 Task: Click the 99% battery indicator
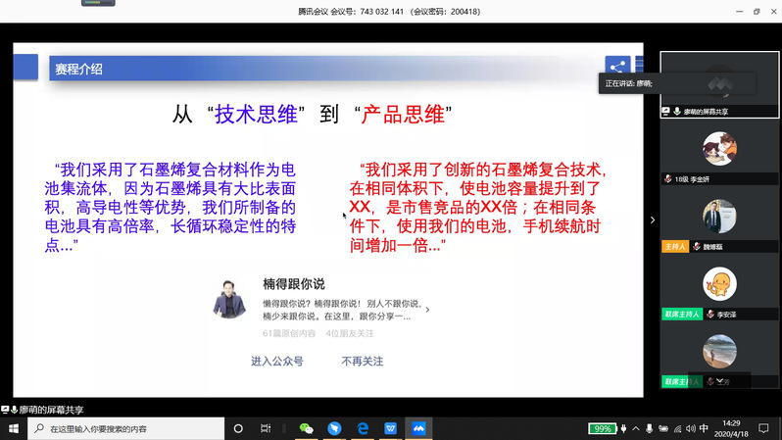tap(602, 429)
